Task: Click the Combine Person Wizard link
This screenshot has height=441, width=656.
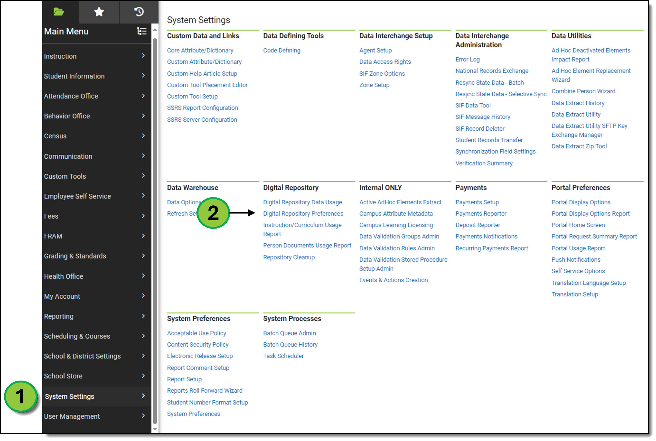Action: pos(584,91)
